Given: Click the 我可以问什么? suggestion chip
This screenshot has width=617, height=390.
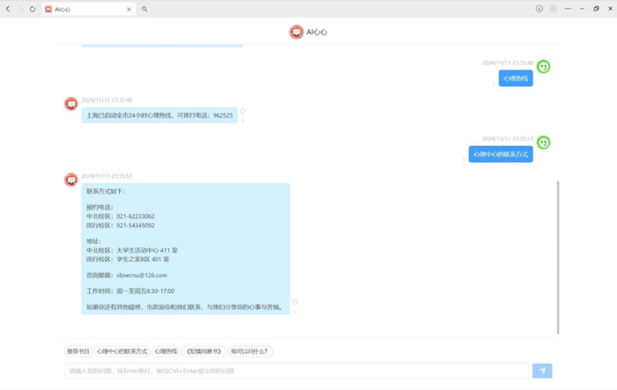Looking at the screenshot, I should pyautogui.click(x=249, y=351).
